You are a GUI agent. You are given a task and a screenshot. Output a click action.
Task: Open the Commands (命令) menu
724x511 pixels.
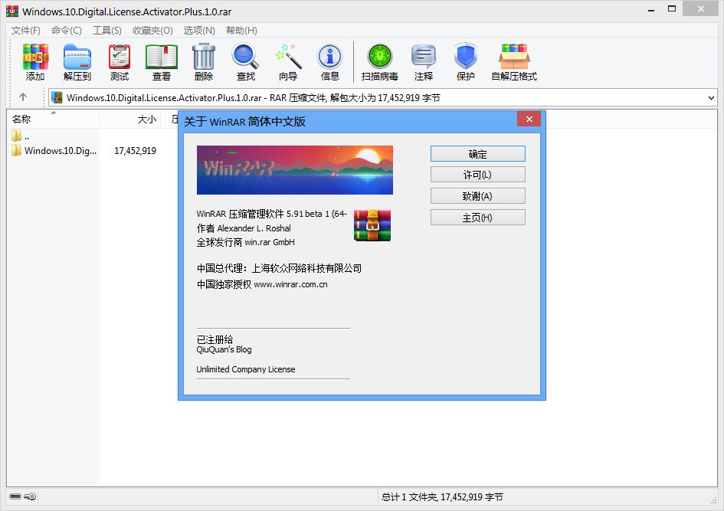pos(67,31)
